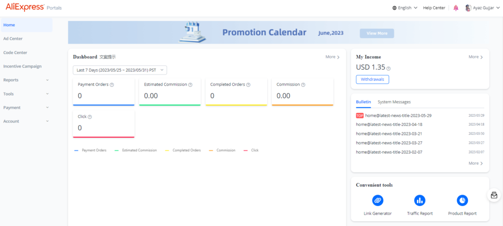This screenshot has width=503, height=226.
Task: Click the Estimated Commission metric card
Action: [x=169, y=92]
